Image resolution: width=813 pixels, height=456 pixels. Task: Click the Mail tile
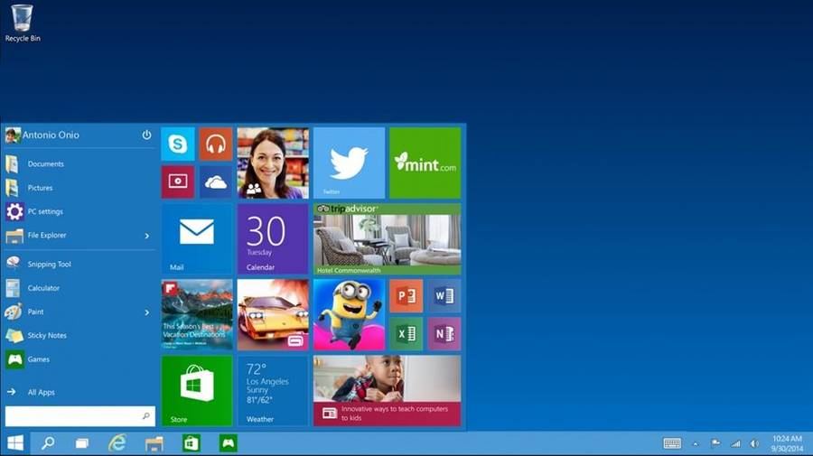(196, 238)
